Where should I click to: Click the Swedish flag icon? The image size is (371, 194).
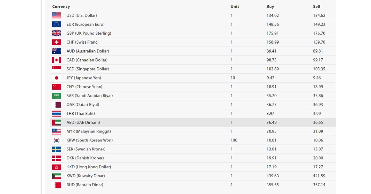[57, 149]
